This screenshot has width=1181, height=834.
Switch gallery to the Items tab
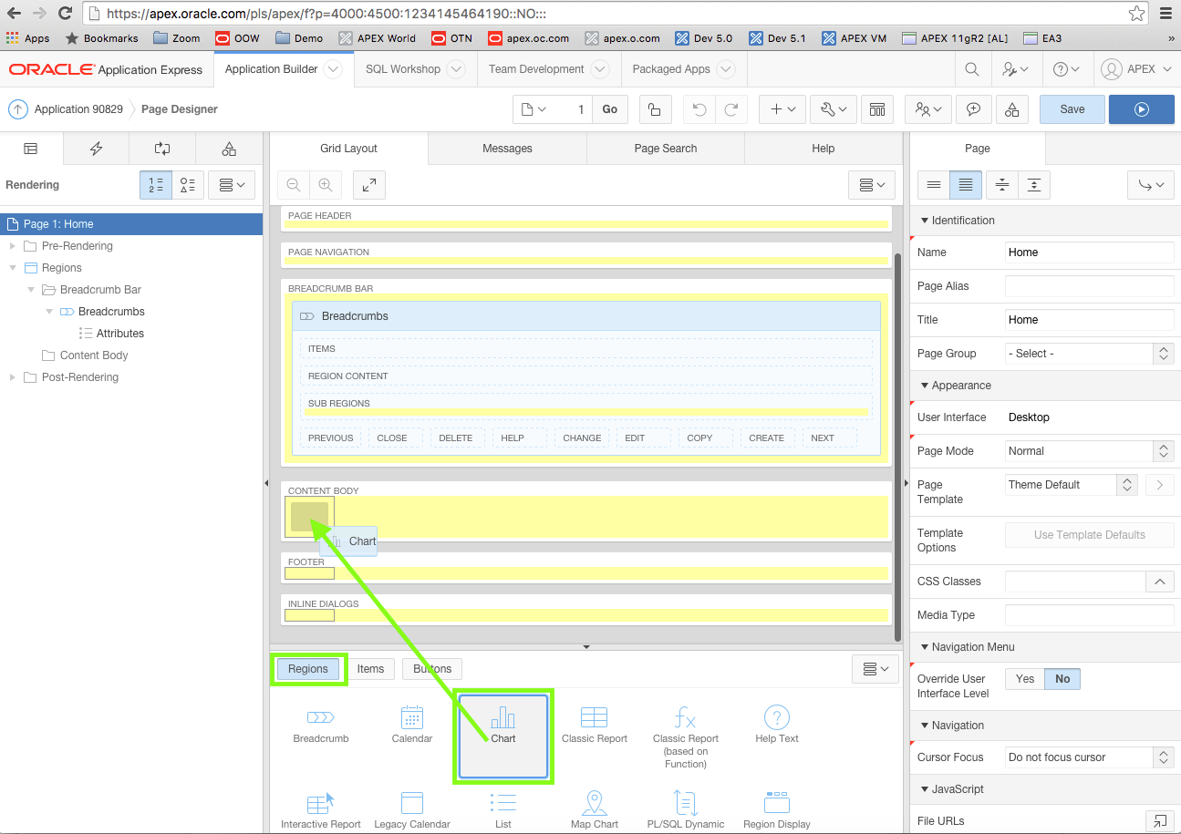tap(370, 669)
